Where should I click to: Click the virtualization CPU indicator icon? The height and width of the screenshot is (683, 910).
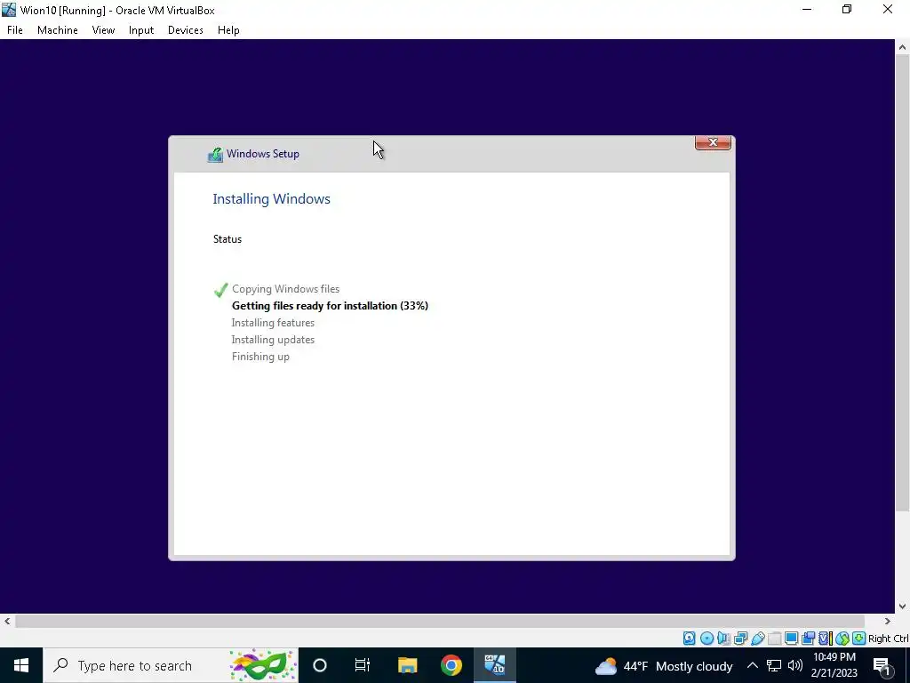826,639
